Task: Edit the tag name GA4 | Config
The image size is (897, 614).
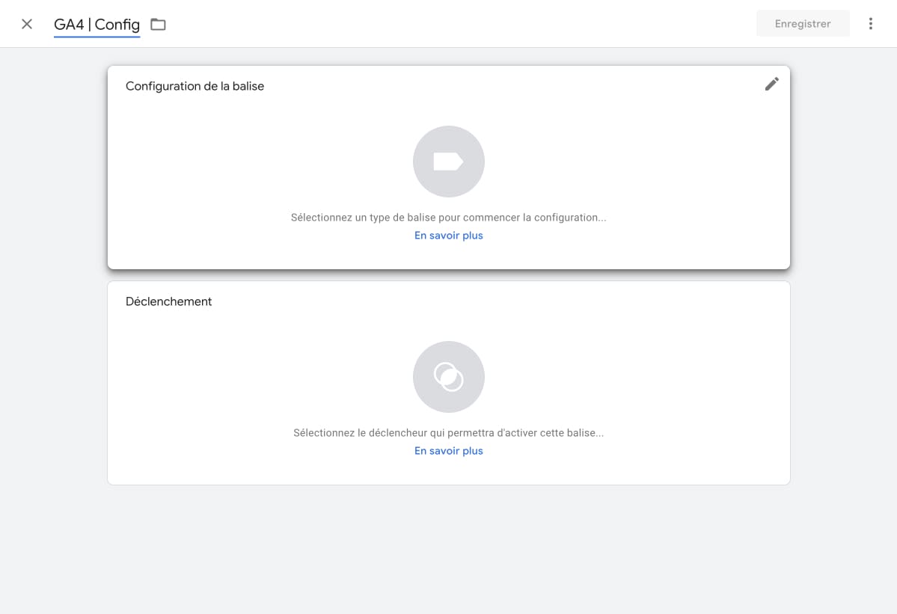Action: click(x=97, y=25)
